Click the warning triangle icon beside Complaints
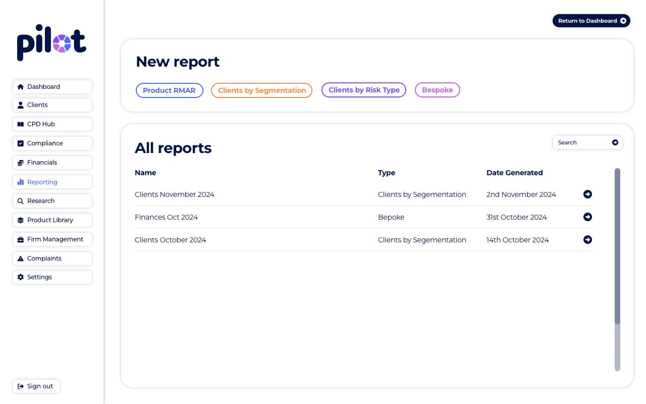Screen dimensions: 646x404 click(21, 259)
